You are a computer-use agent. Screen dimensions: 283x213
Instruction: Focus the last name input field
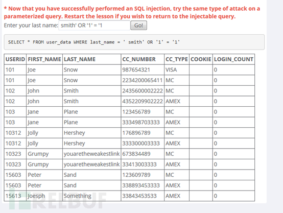tap(94, 26)
